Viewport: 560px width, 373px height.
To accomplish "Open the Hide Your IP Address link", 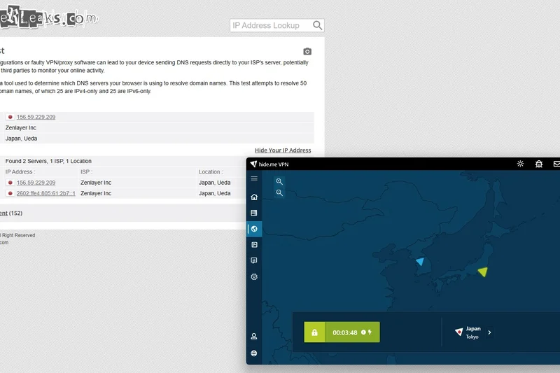I will [x=283, y=150].
